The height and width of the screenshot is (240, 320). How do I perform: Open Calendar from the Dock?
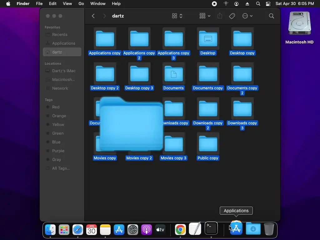tap(92, 230)
